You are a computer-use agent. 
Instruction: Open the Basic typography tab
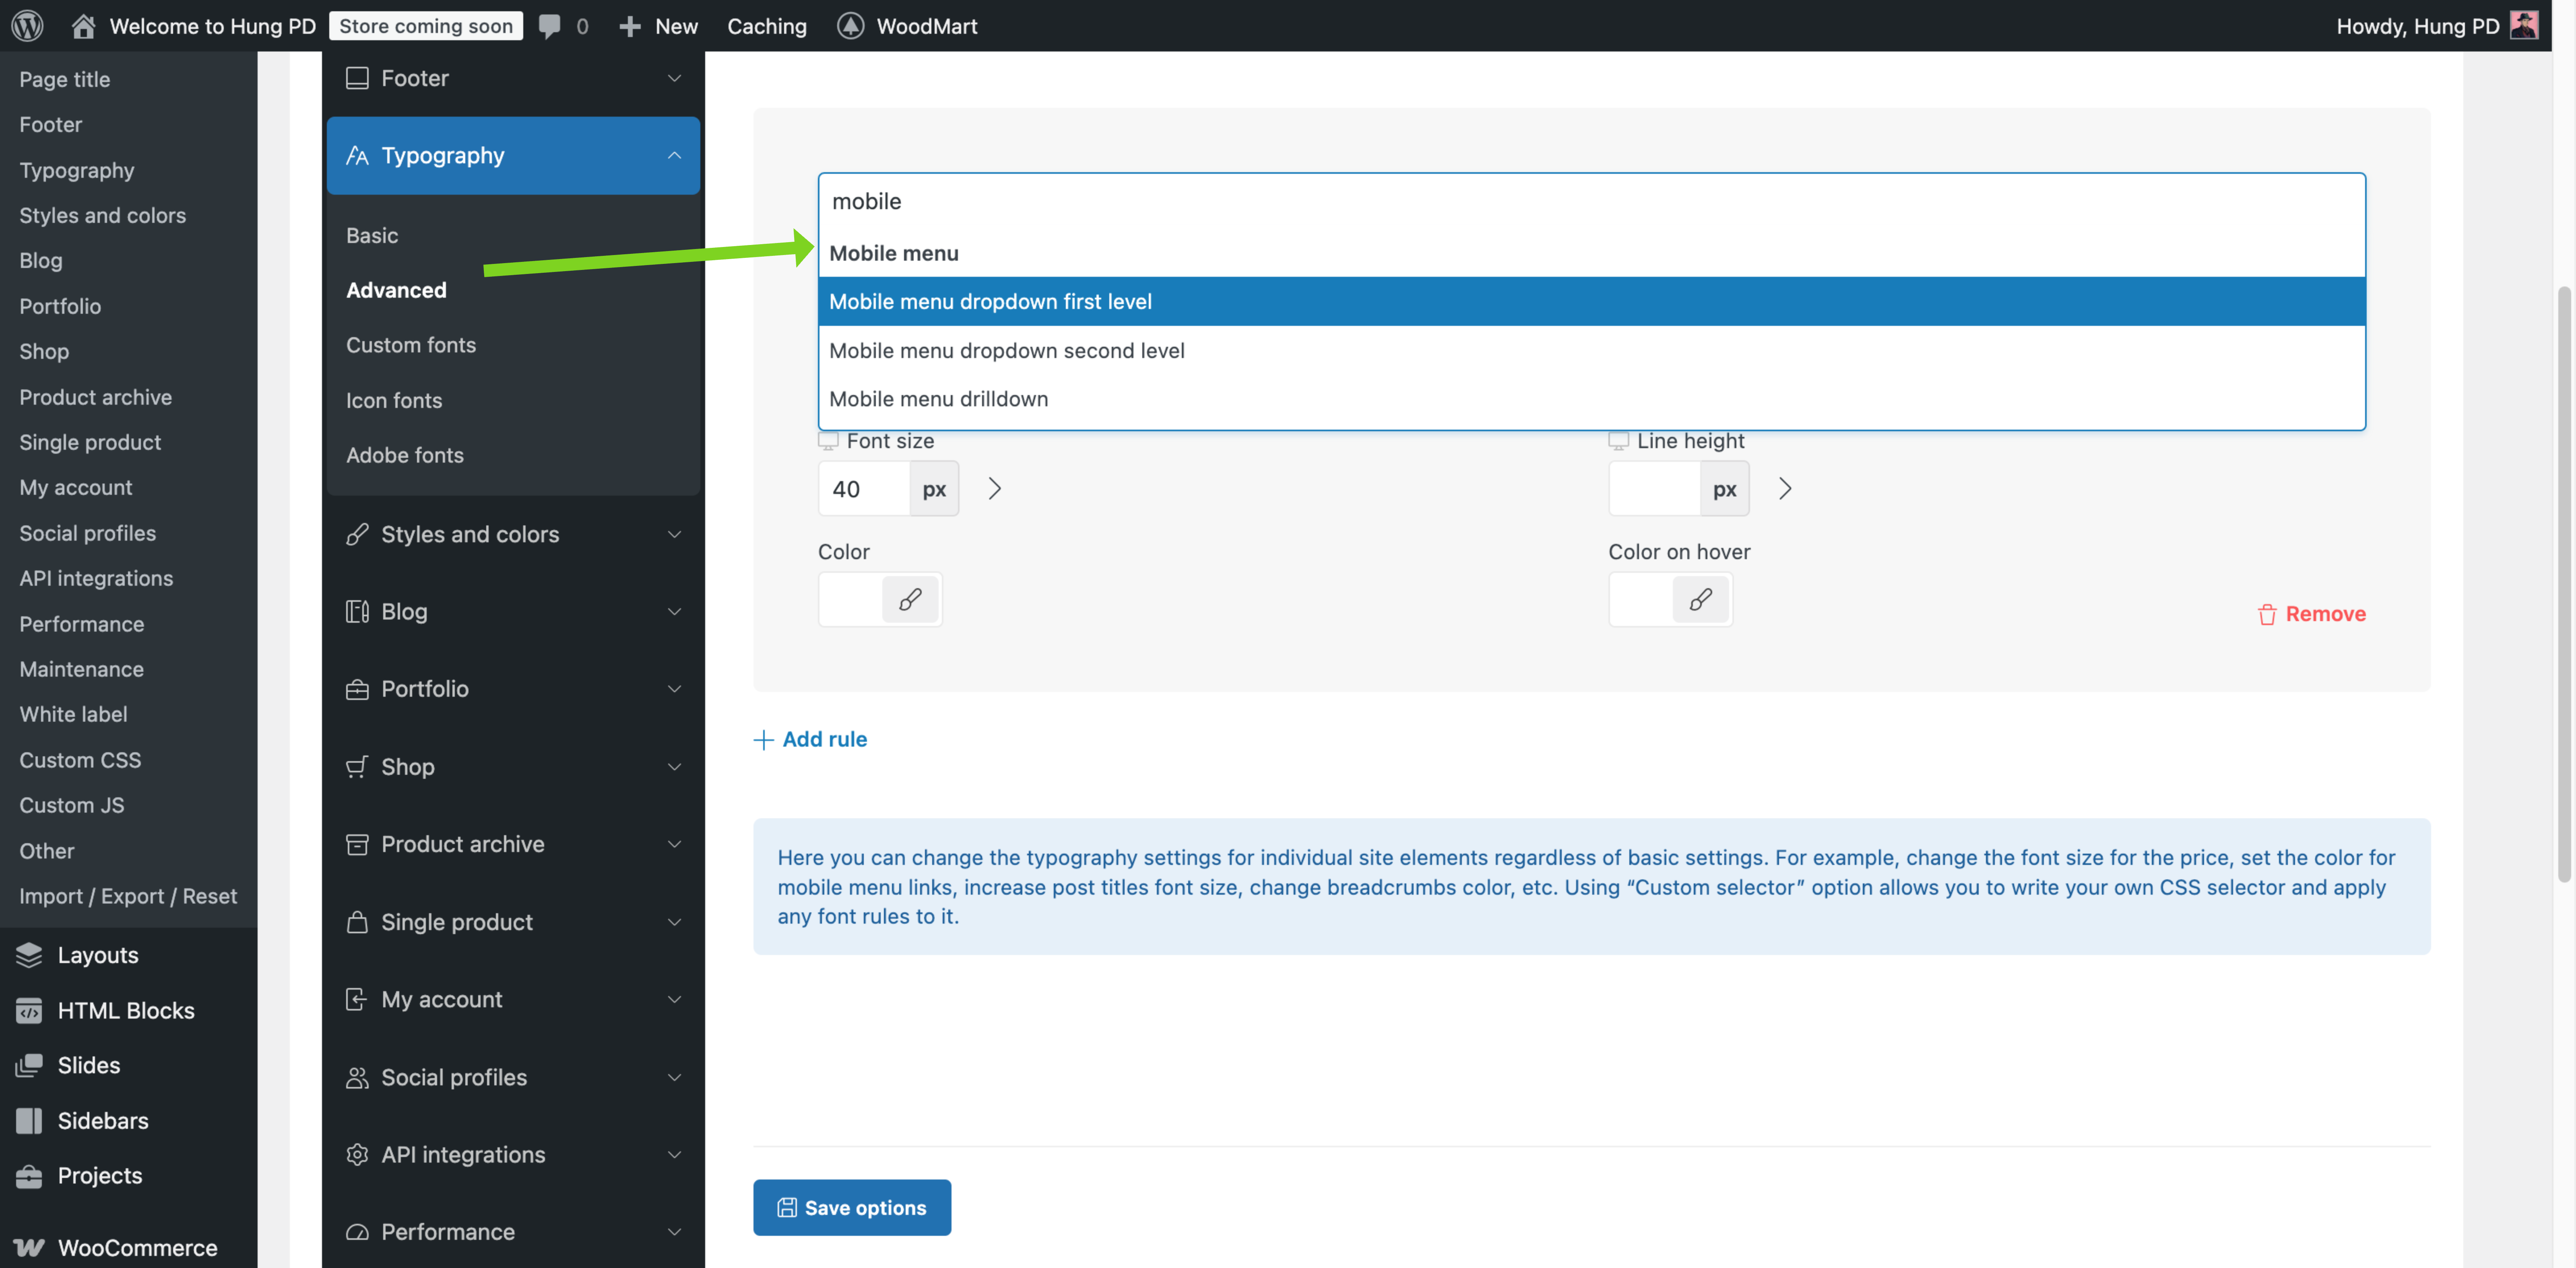coord(372,236)
